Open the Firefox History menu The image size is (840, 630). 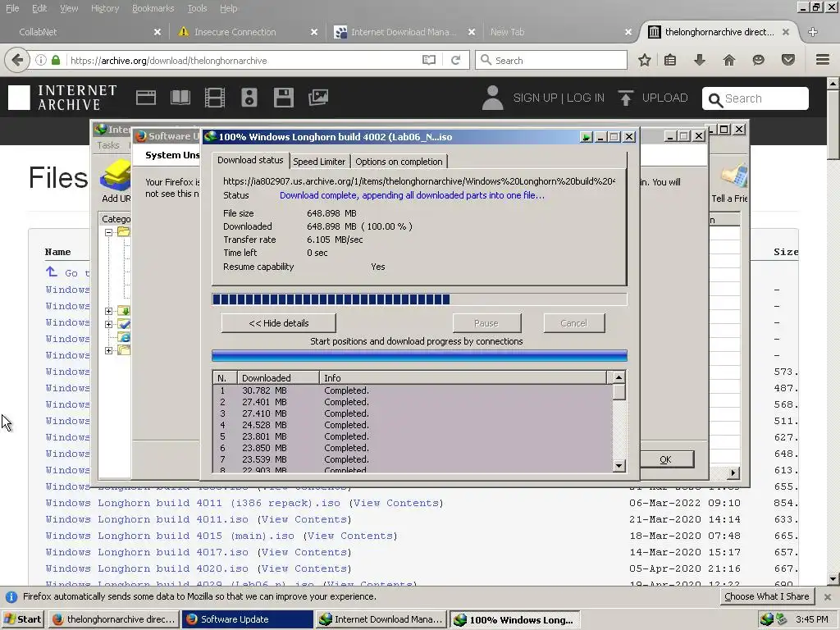click(104, 8)
